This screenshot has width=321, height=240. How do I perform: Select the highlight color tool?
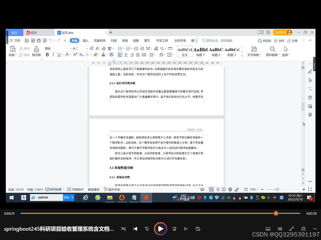coord(96,54)
